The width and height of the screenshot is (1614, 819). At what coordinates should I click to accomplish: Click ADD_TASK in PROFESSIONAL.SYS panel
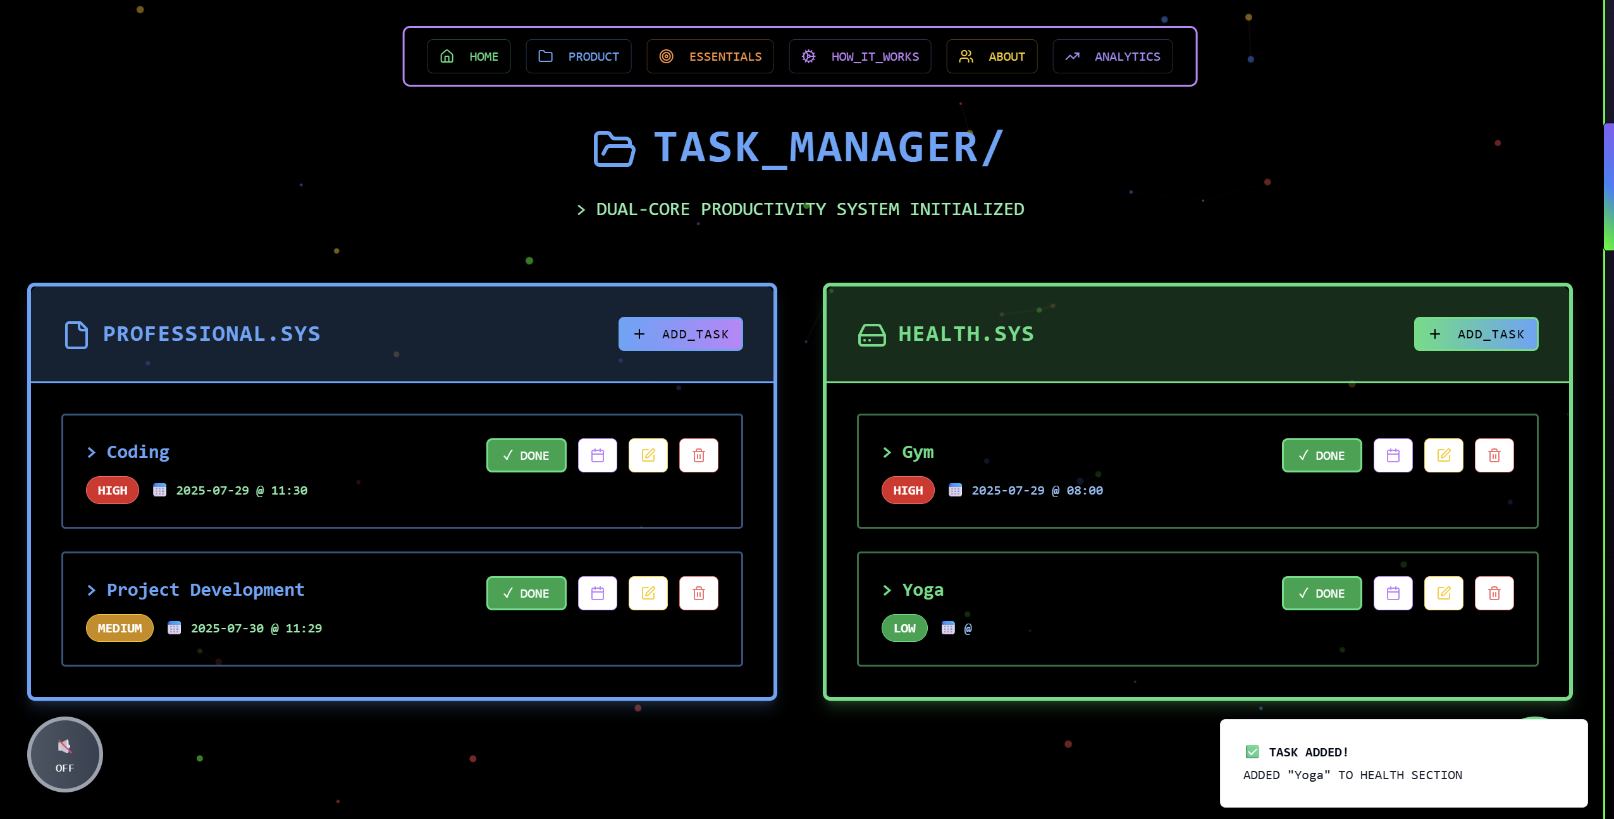pos(680,334)
